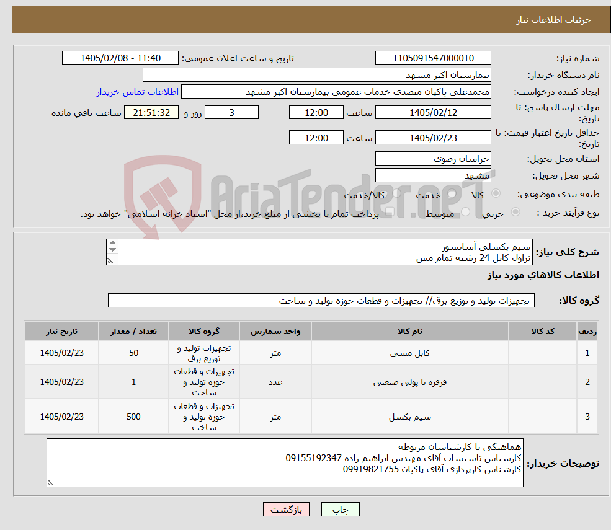Click the تاریخ نیاز column header
Screen dimensions: 611x530
tap(61, 332)
